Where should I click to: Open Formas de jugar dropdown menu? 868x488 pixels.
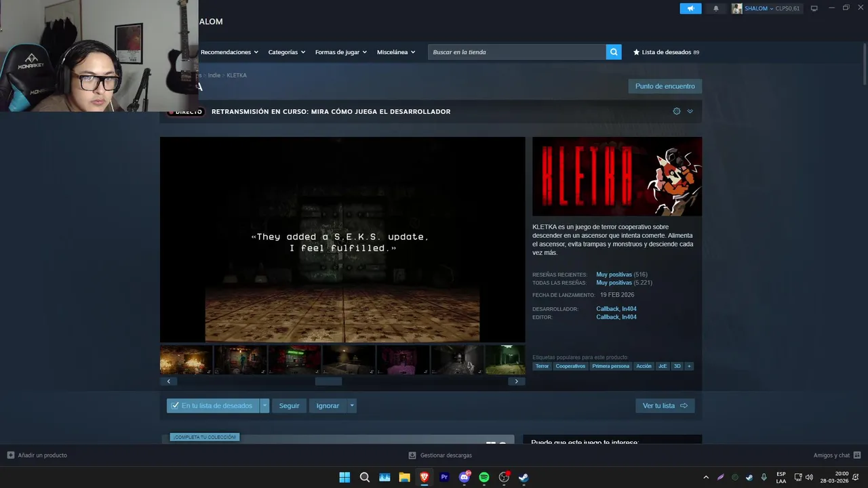tap(341, 52)
